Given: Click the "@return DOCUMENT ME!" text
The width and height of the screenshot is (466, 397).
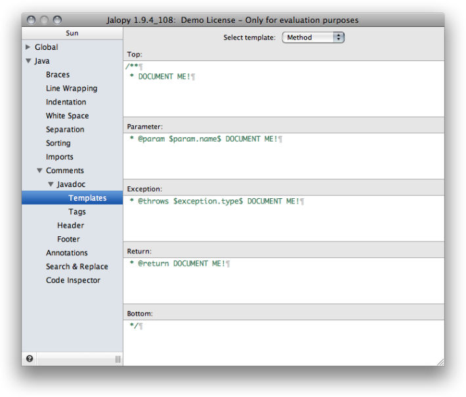Looking at the screenshot, I should (x=182, y=264).
